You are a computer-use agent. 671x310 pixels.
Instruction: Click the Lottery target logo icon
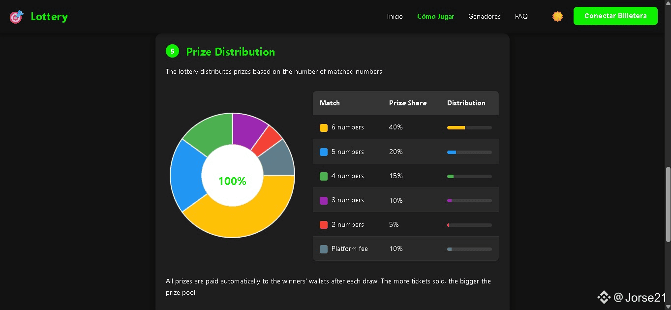[16, 17]
